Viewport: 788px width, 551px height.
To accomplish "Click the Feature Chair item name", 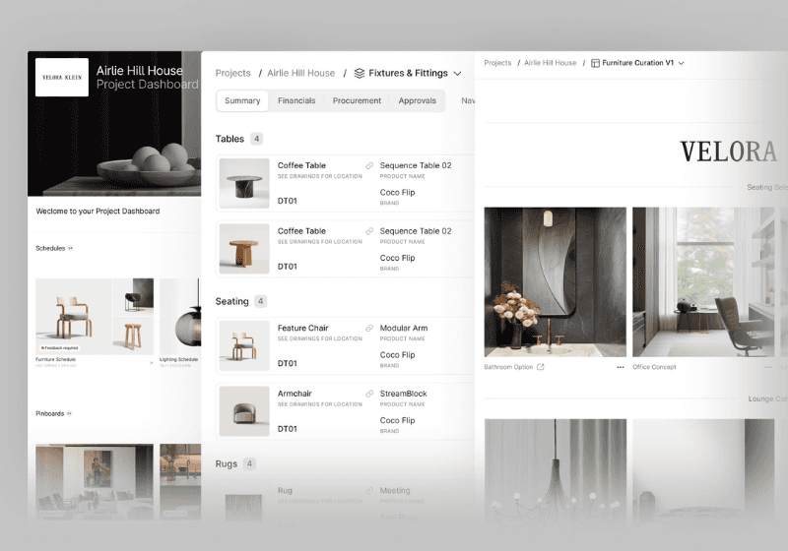I will tap(303, 329).
